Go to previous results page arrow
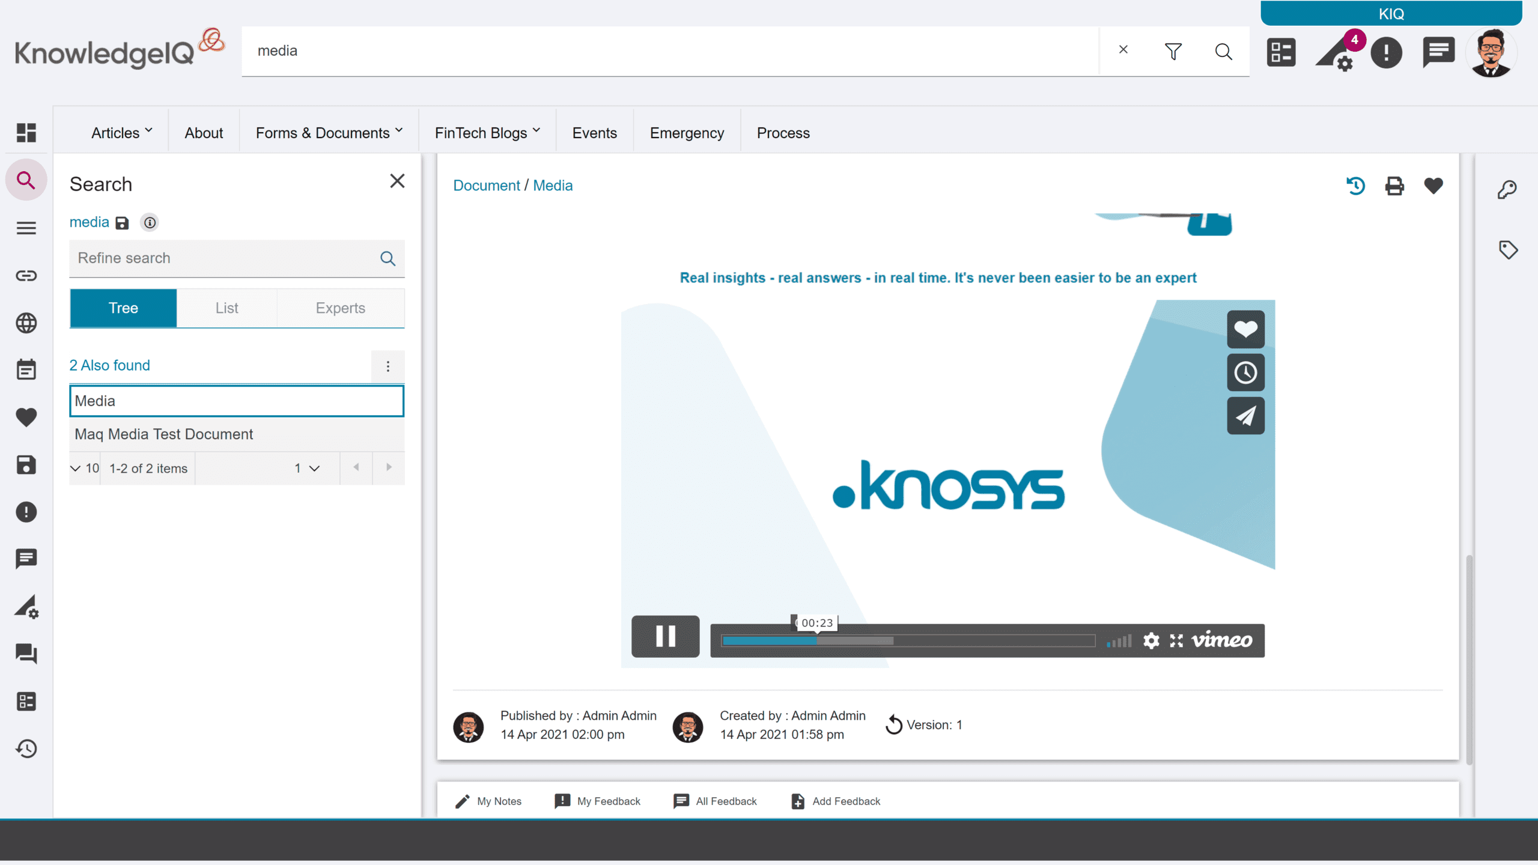Viewport: 1538px width, 865px height. pos(356,467)
